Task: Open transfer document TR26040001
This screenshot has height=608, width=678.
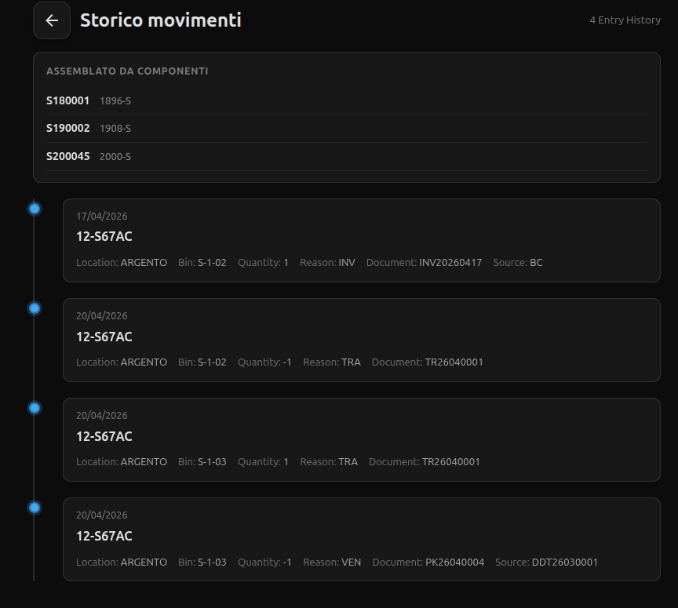Action: (x=454, y=362)
